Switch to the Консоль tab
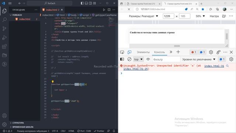This screenshot has width=236, height=133. point(159,52)
